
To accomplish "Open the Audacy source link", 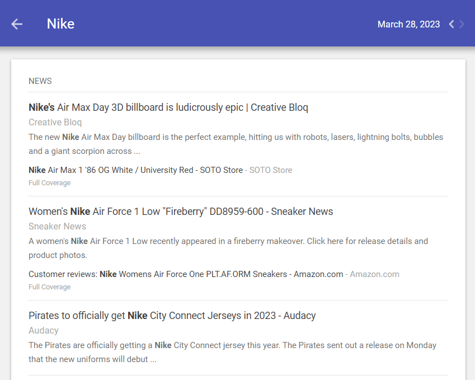I will (x=44, y=330).
